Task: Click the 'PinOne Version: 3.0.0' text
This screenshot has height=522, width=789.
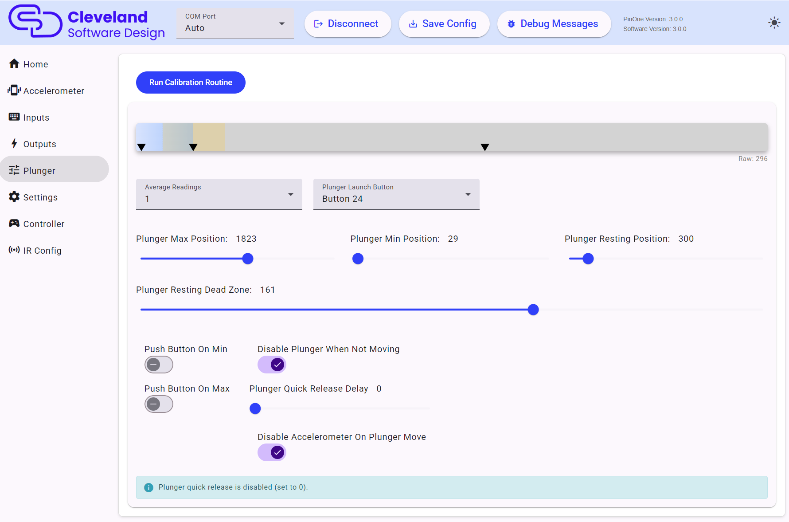Action: [653, 19]
